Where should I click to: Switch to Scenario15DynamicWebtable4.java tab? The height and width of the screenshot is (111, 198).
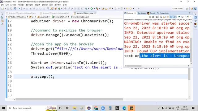point(54,13)
